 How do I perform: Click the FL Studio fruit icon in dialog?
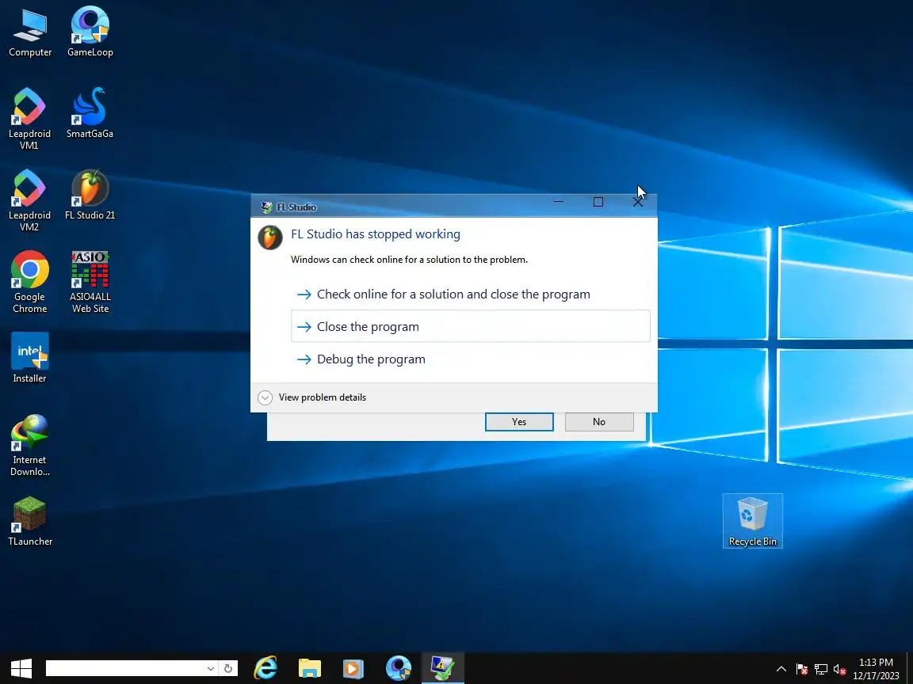pos(270,237)
